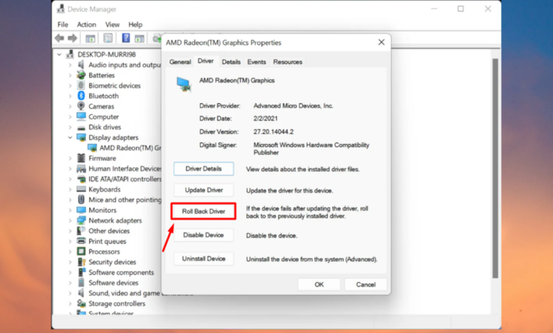Expand the Keyboards tree node
The width and height of the screenshot is (553, 333).
(x=70, y=189)
